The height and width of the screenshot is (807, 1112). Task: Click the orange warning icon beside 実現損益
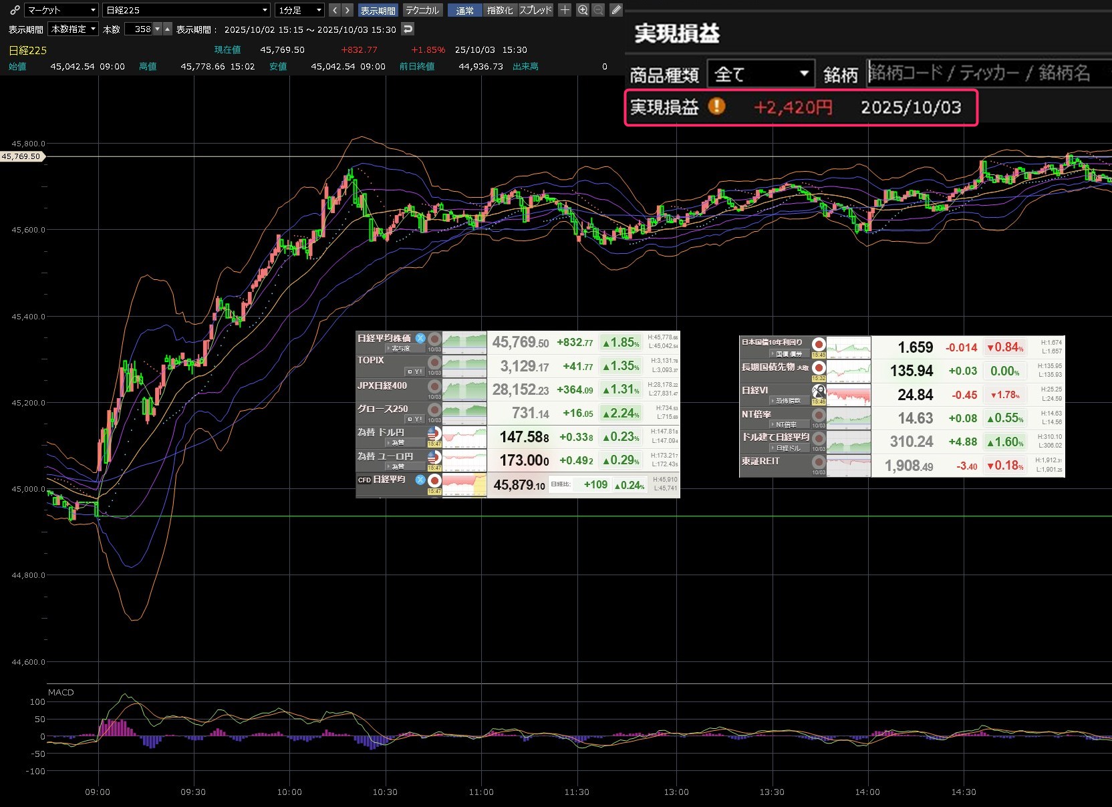click(x=716, y=106)
